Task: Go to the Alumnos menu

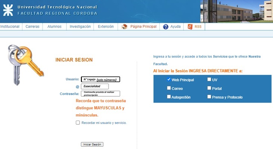Action: coord(55,27)
